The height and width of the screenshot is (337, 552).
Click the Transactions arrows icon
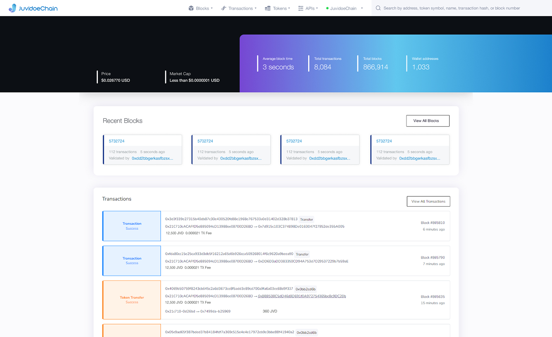point(224,8)
